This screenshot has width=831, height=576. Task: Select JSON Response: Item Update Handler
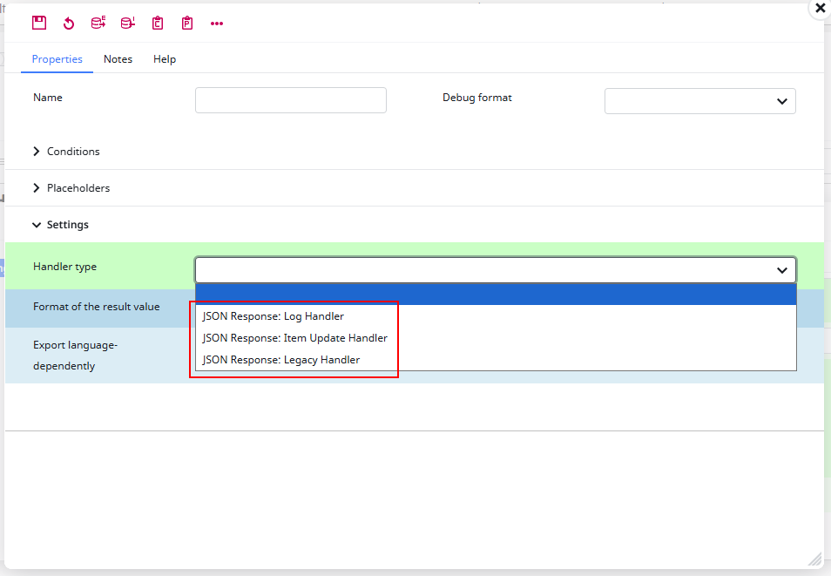[294, 338]
